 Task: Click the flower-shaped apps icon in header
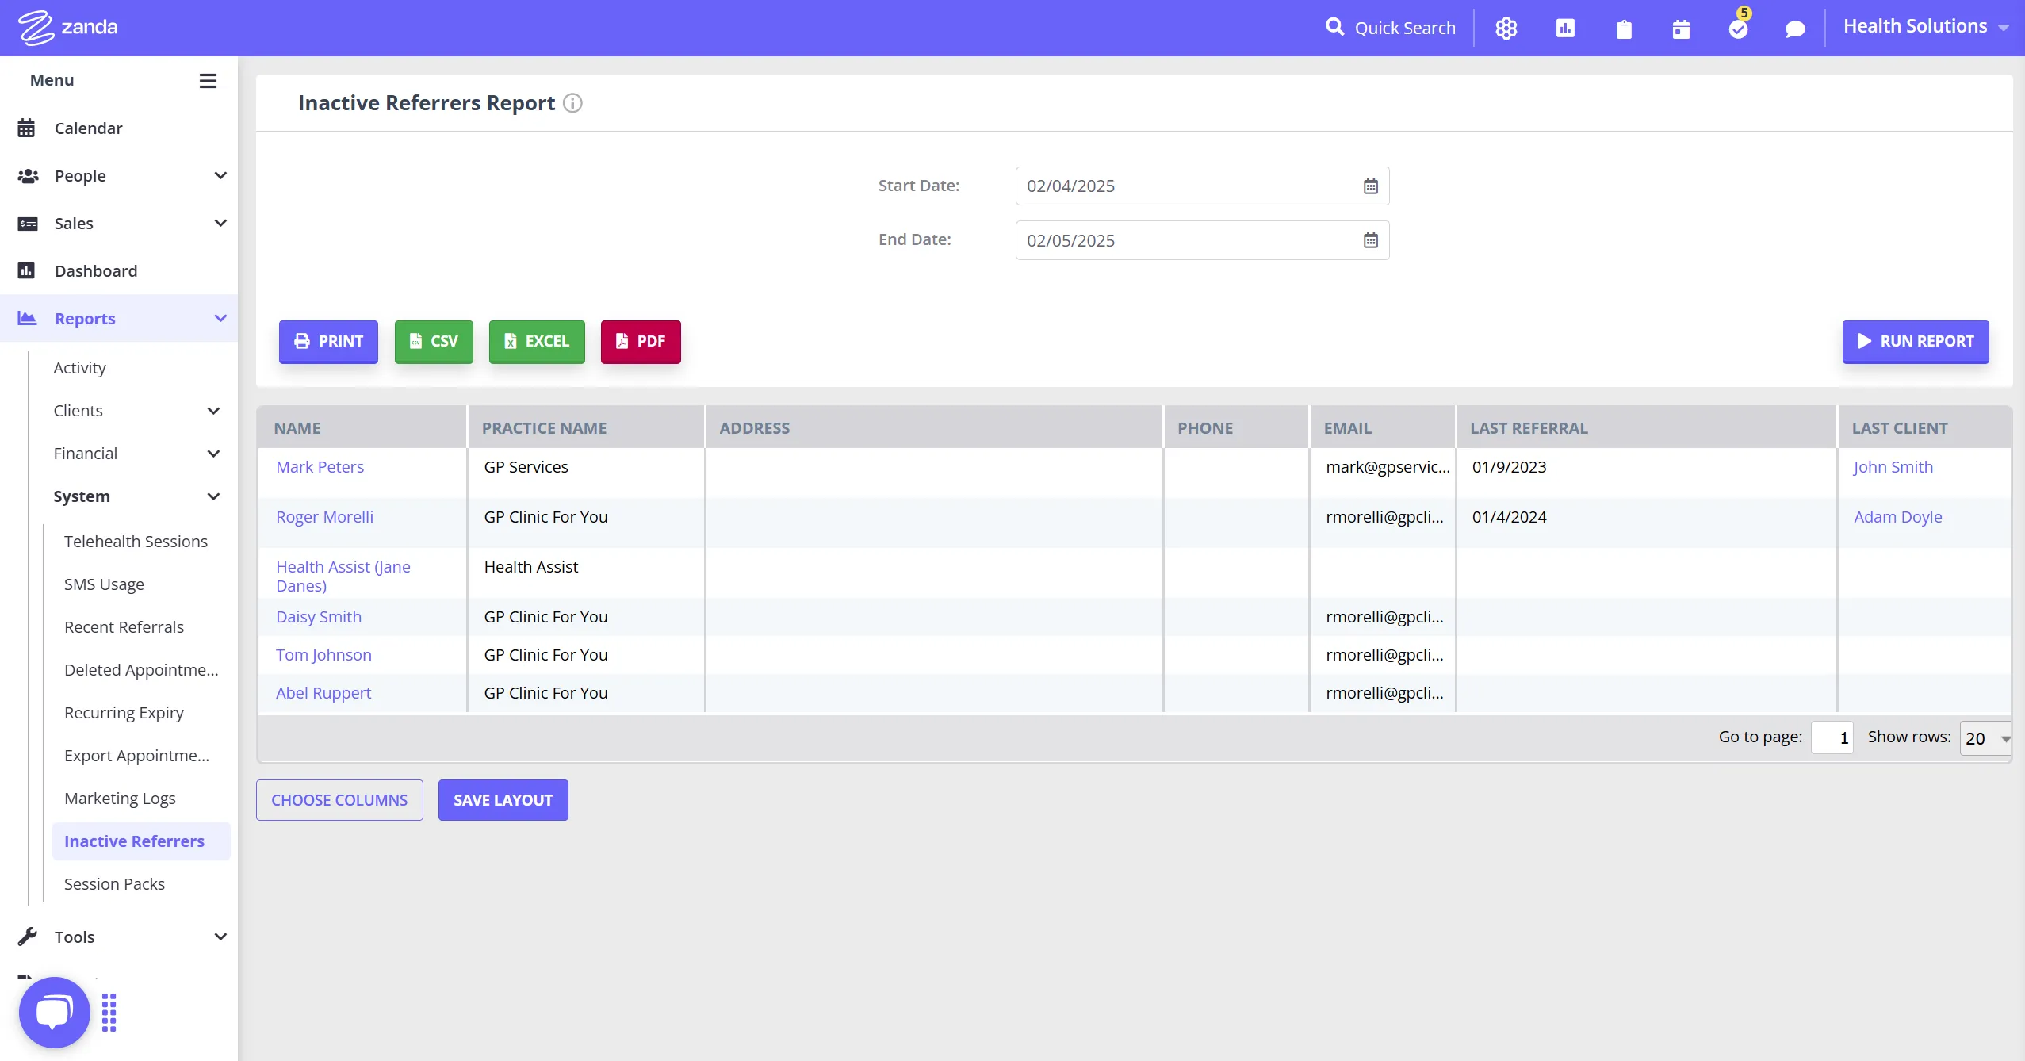point(1506,29)
